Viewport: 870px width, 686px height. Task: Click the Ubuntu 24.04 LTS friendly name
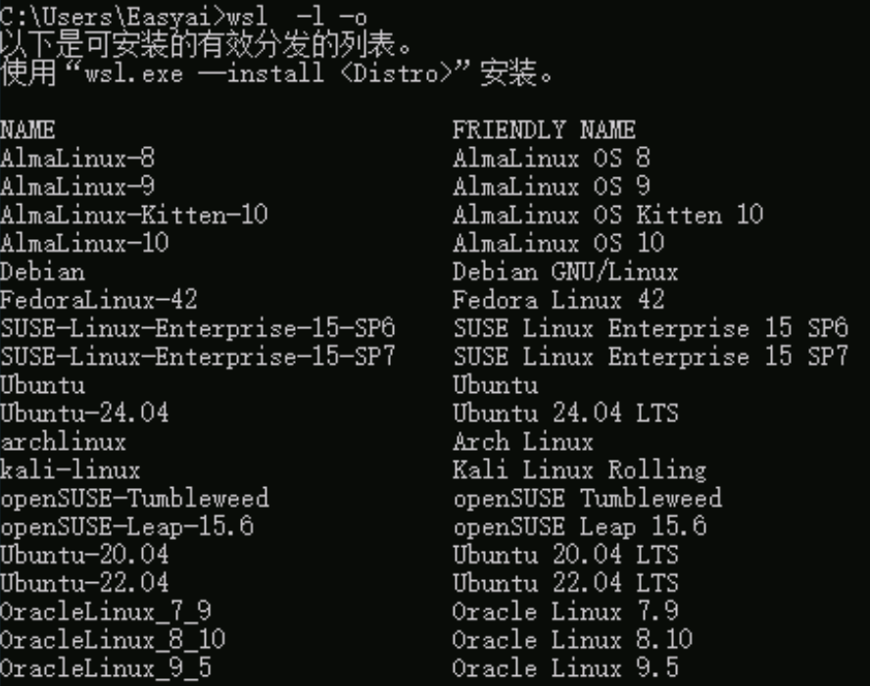tap(564, 414)
